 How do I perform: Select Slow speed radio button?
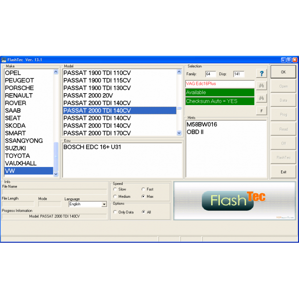tap(115, 189)
